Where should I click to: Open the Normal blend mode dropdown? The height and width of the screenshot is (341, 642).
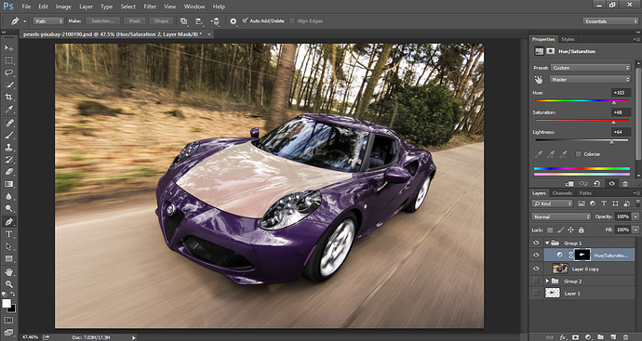point(561,216)
